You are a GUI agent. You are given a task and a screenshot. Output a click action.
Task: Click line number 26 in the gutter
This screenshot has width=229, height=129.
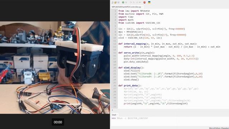coord(115,86)
